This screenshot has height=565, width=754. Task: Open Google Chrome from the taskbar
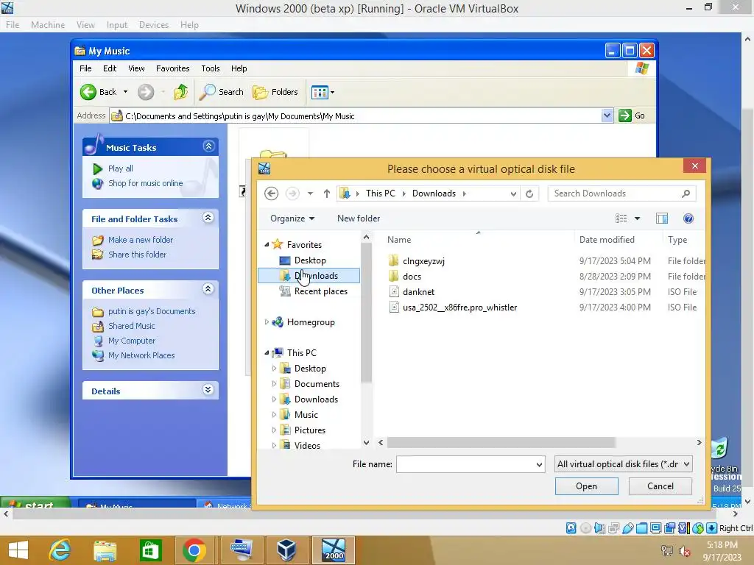pyautogui.click(x=194, y=550)
